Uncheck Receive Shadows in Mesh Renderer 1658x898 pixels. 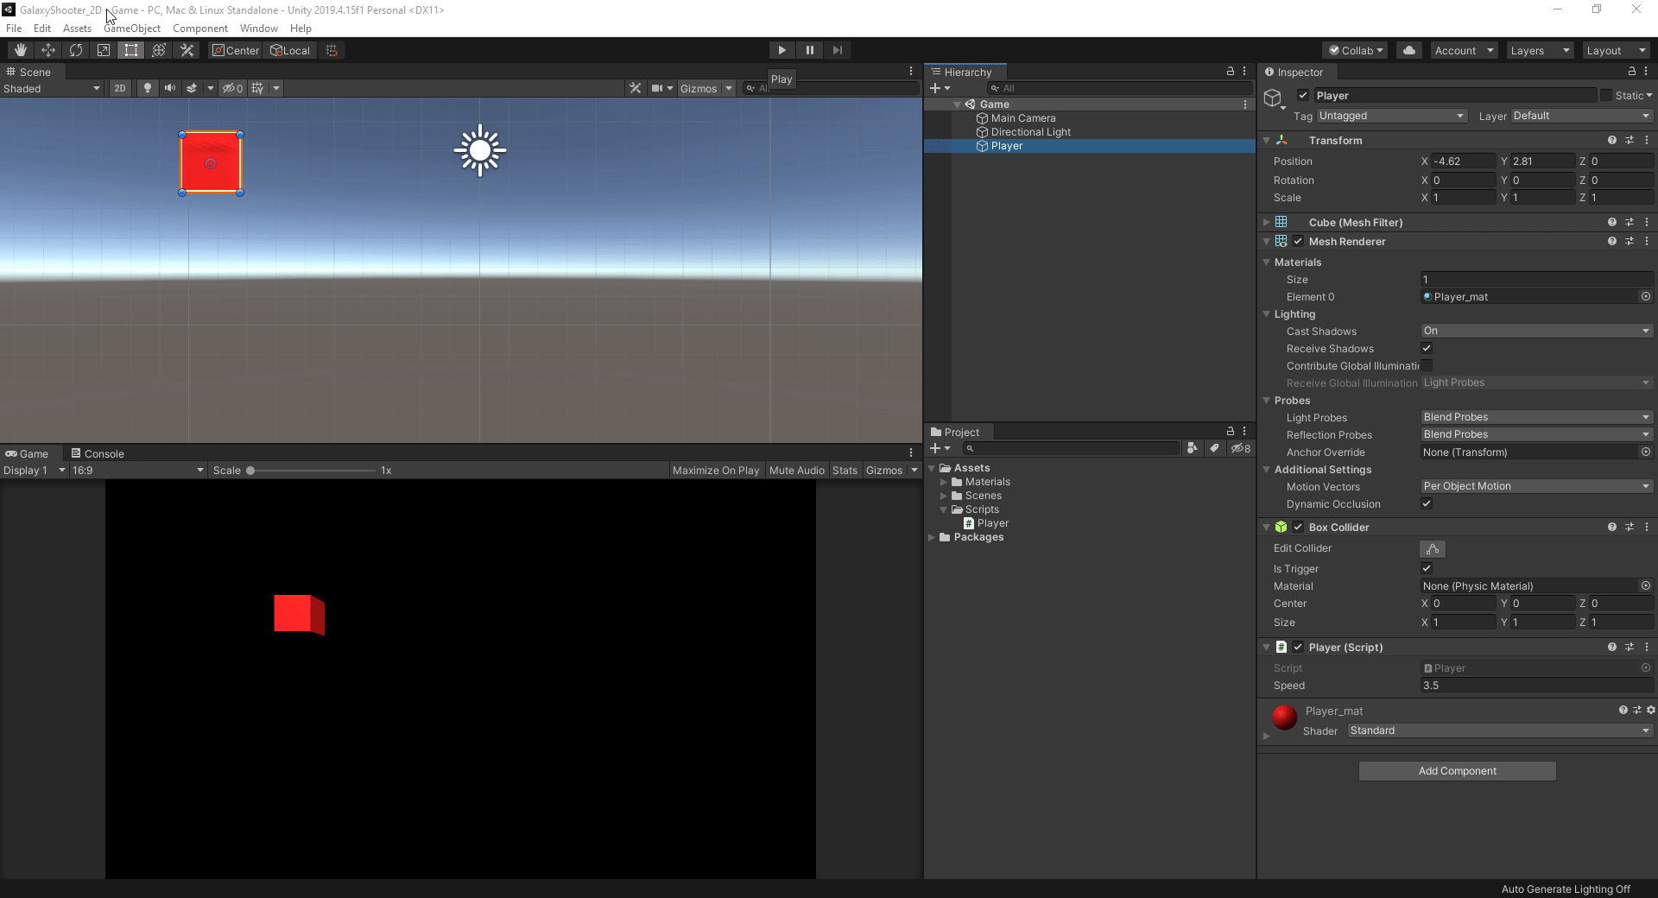1427,348
